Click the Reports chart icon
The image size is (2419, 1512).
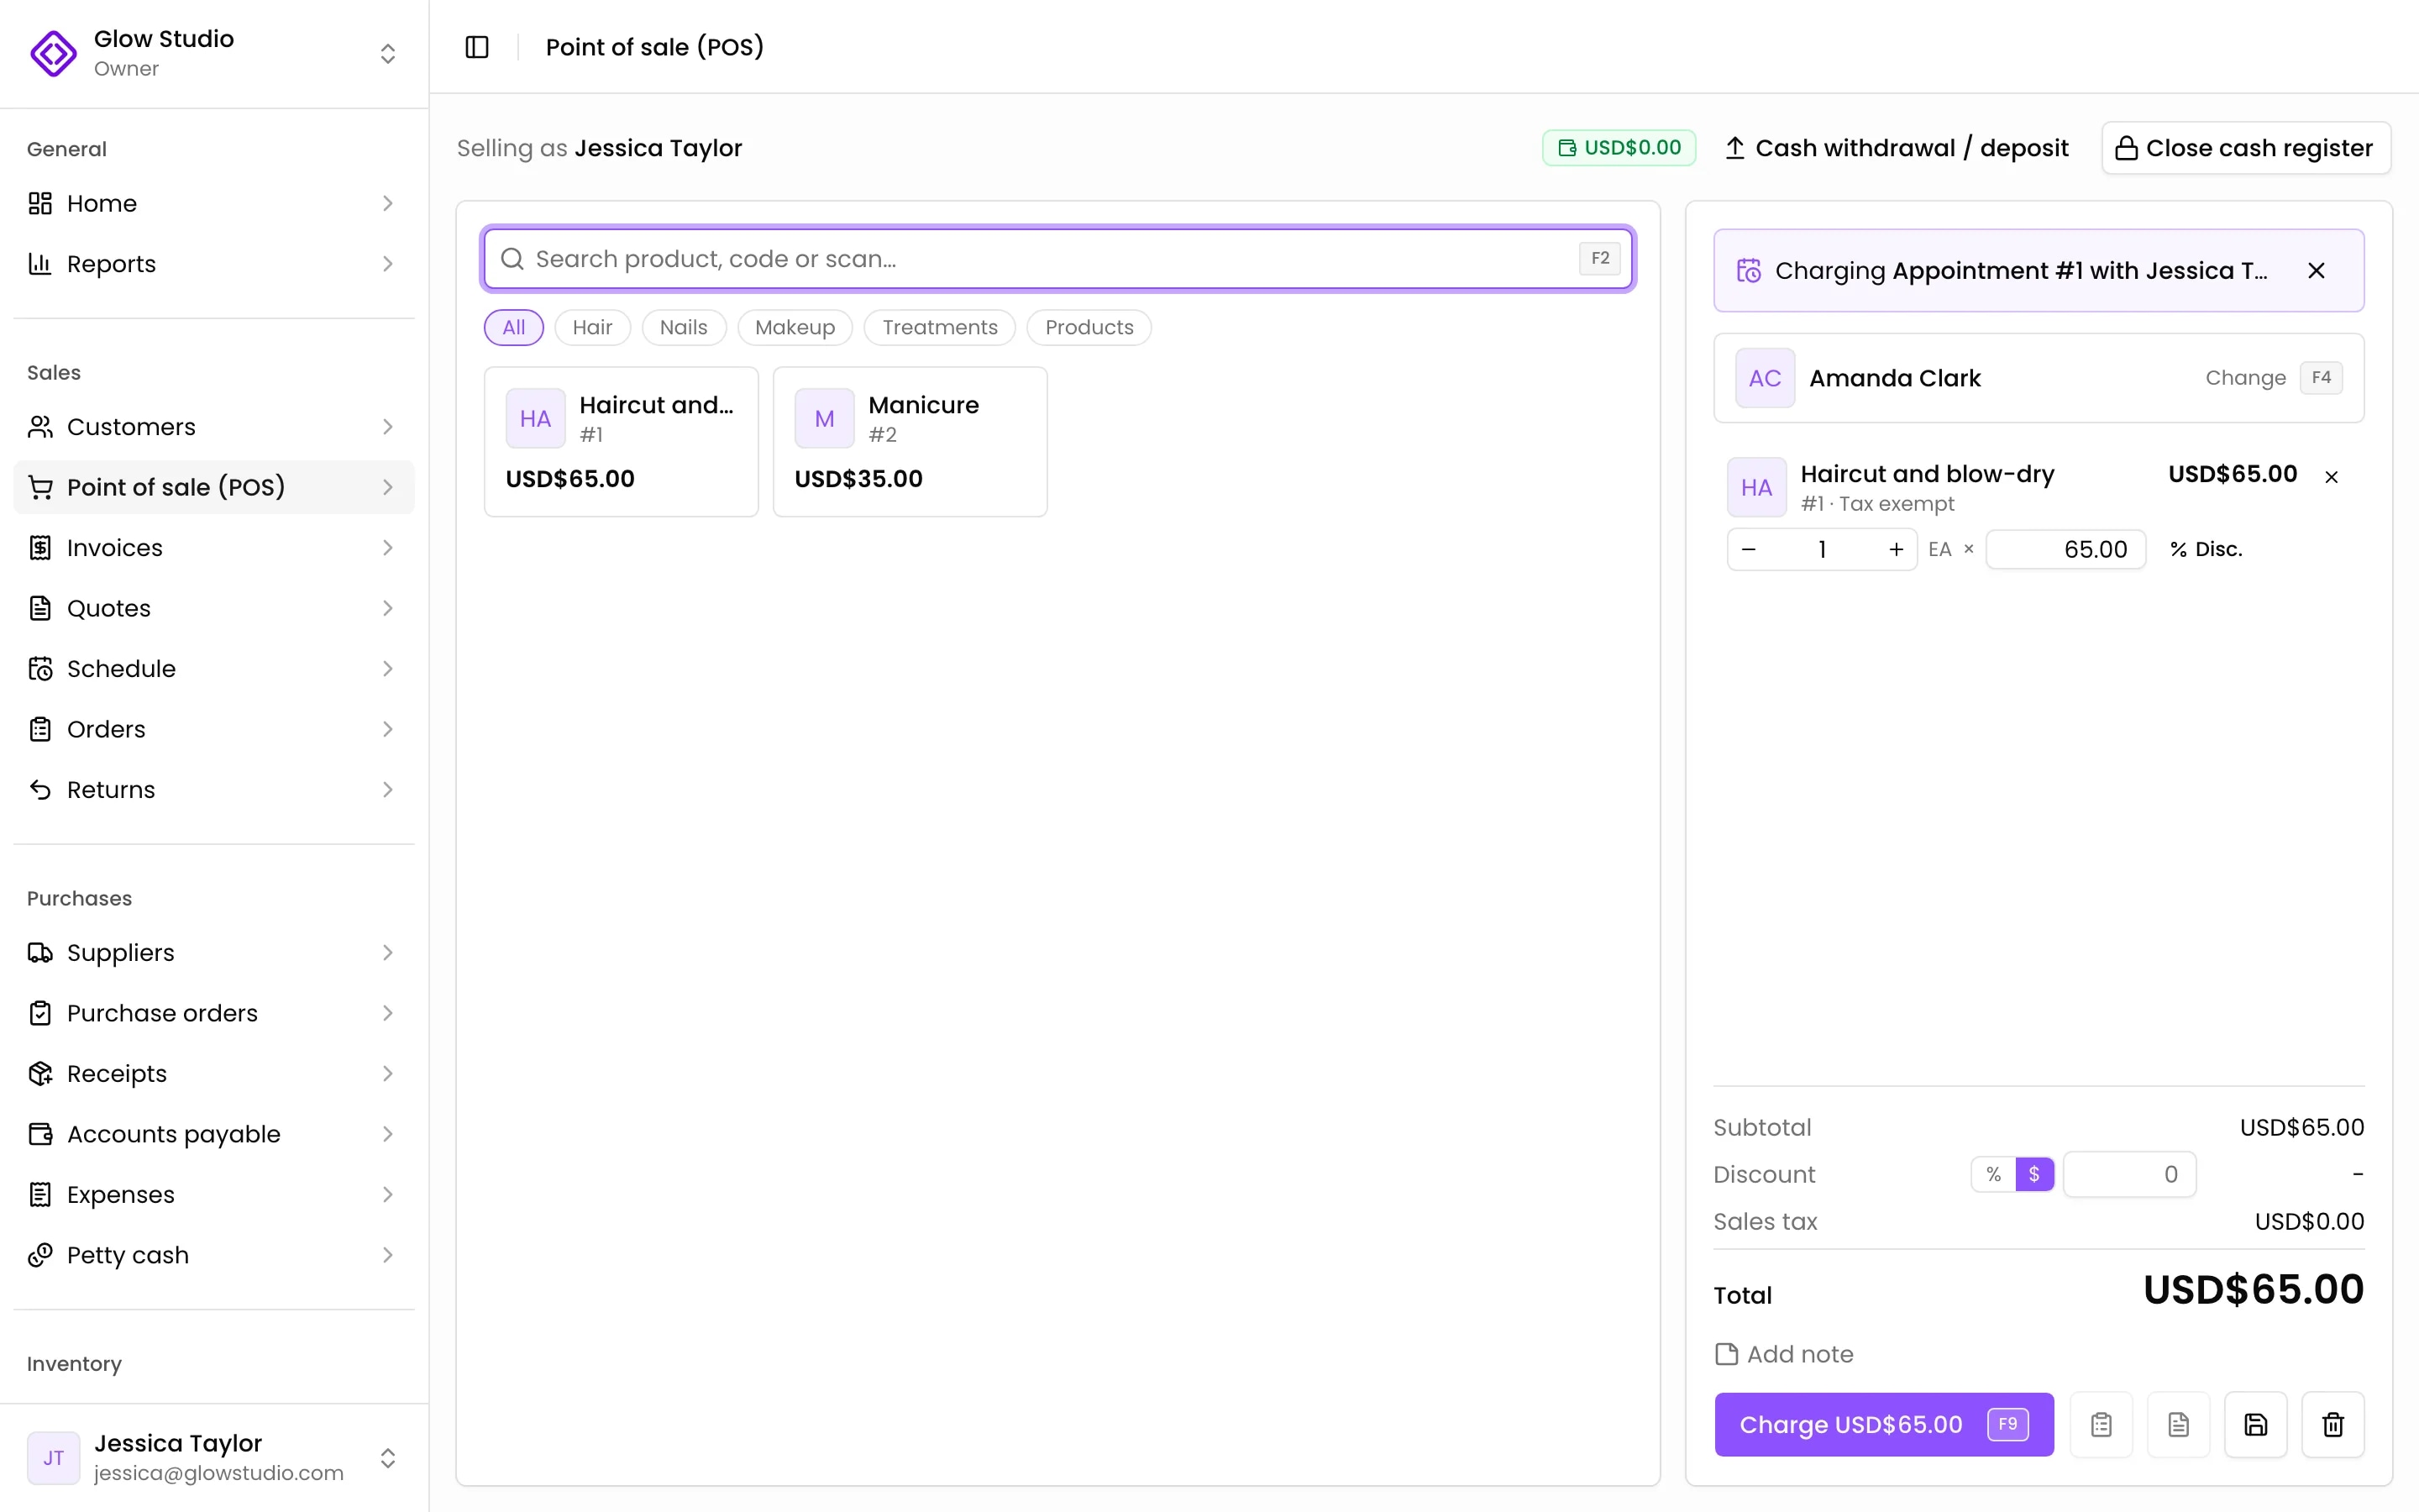pyautogui.click(x=40, y=264)
